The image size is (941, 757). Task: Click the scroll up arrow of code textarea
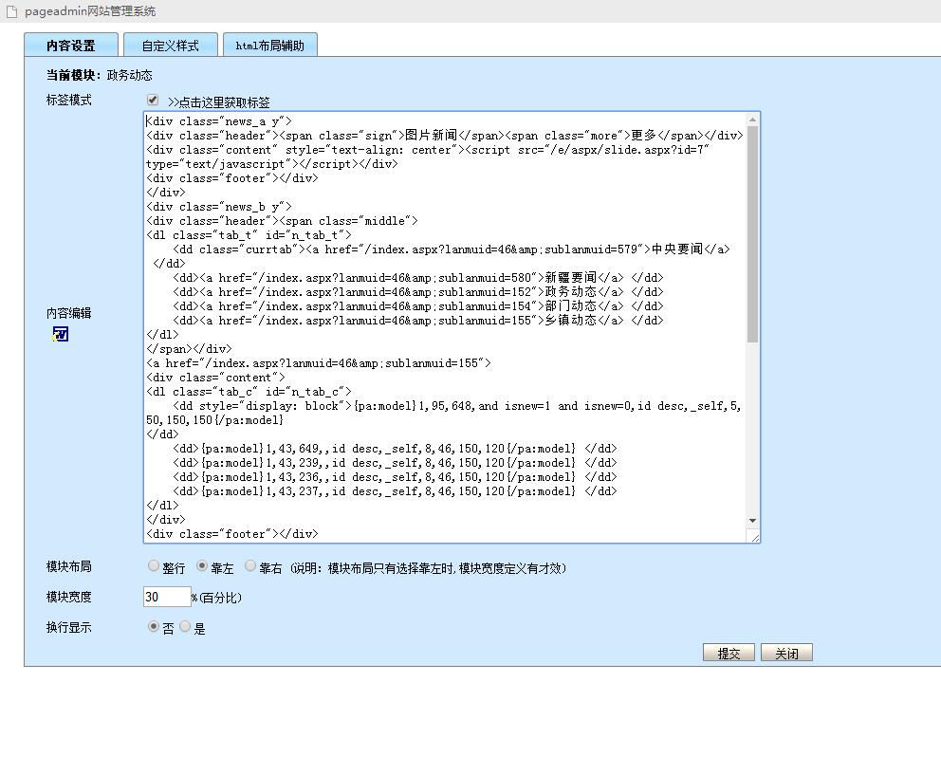pyautogui.click(x=752, y=120)
